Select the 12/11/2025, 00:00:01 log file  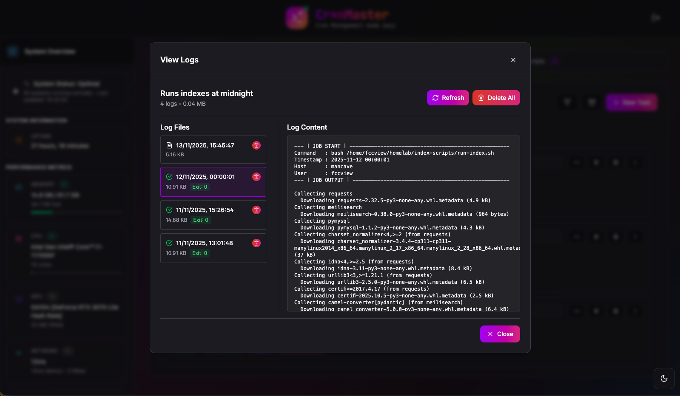(213, 182)
